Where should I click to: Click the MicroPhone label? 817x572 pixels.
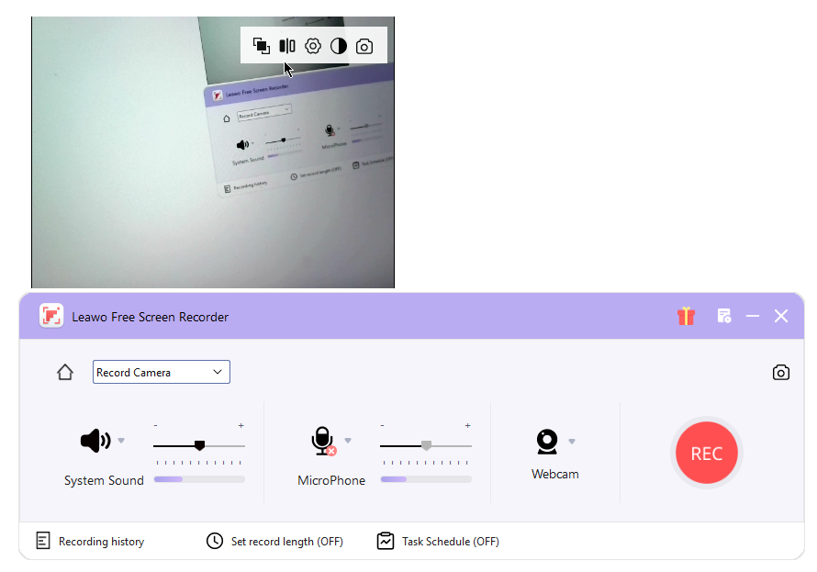331,480
